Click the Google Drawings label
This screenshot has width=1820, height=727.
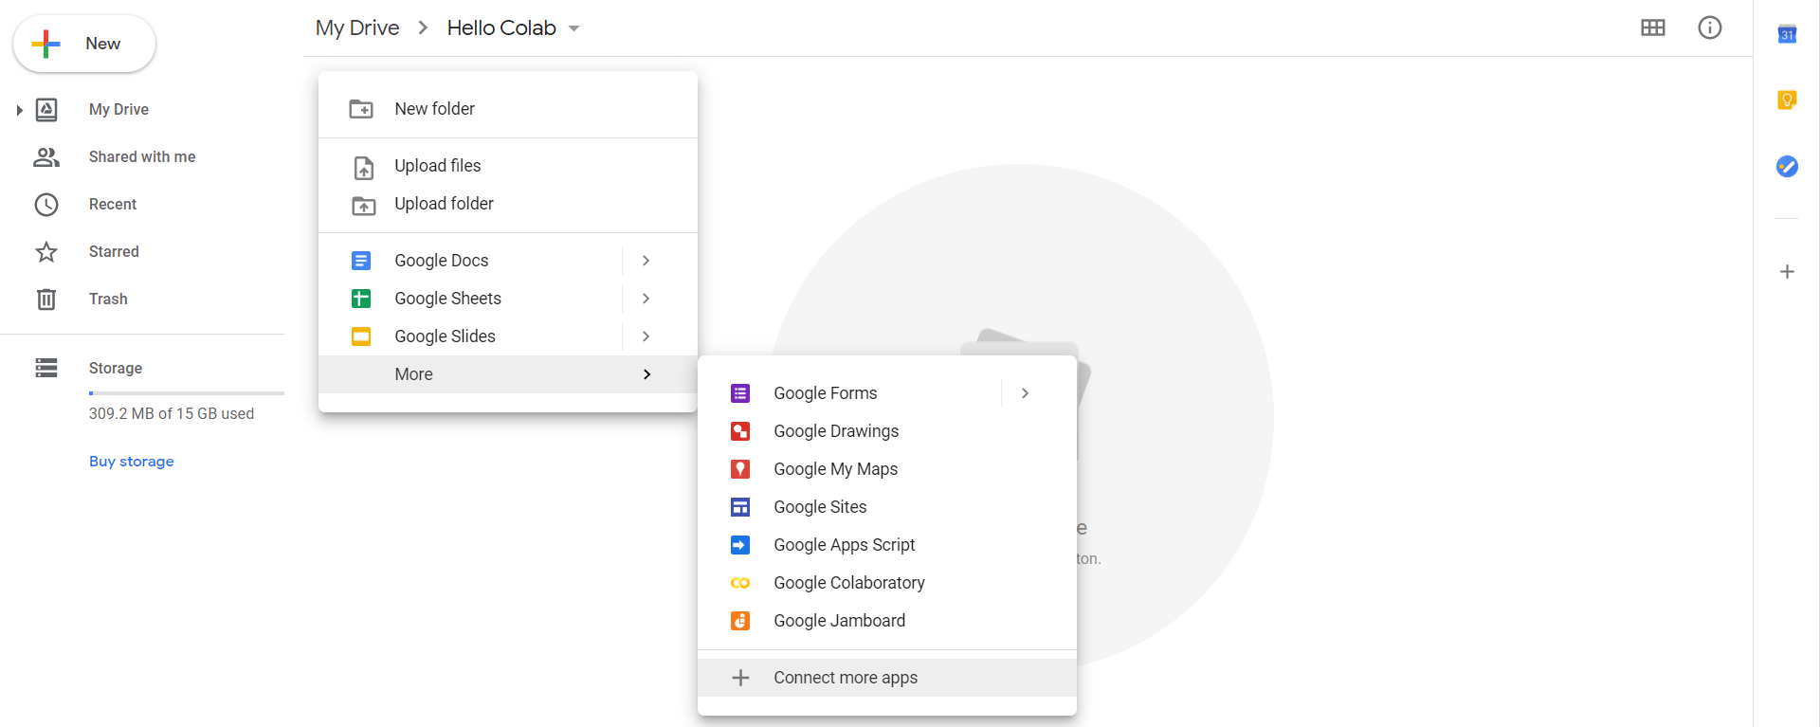(836, 431)
